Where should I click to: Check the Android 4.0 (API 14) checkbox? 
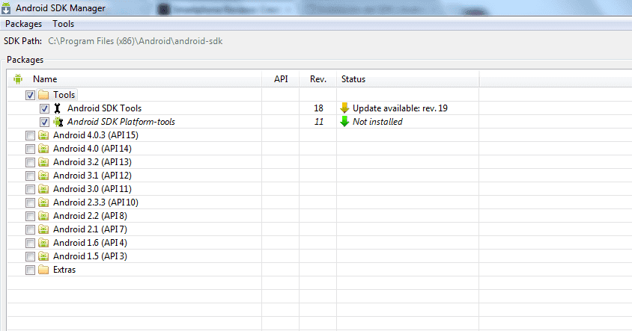point(30,149)
